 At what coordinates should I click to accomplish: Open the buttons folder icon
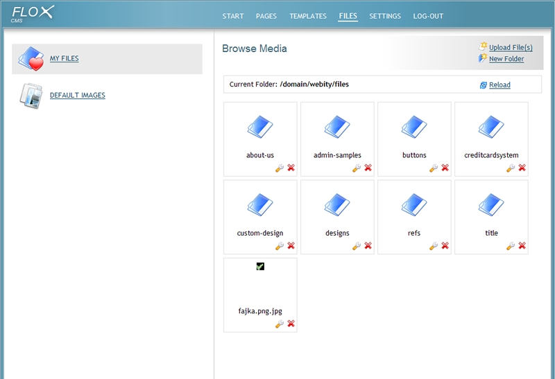pos(414,126)
